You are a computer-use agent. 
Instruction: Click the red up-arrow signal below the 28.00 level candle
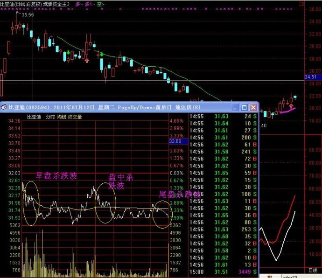[87, 60]
